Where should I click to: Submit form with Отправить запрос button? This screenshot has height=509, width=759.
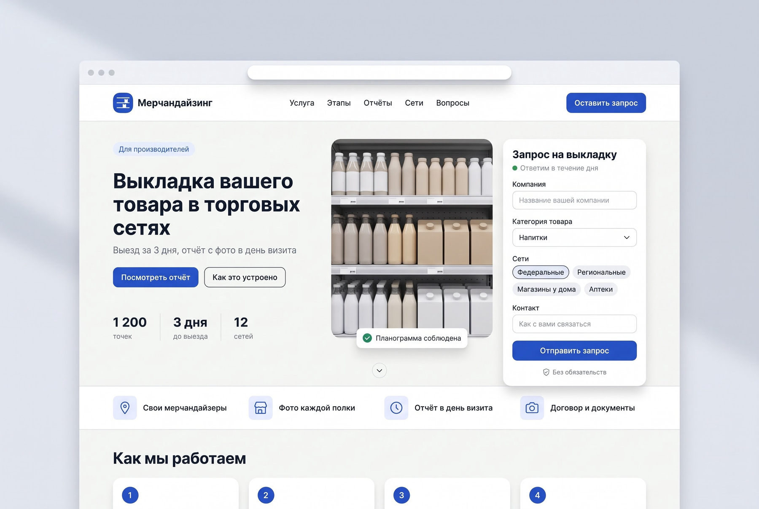click(574, 351)
